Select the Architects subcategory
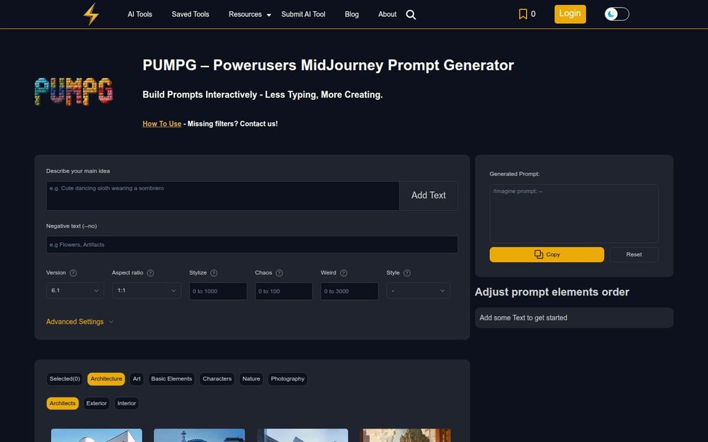Image resolution: width=708 pixels, height=442 pixels. (x=62, y=403)
